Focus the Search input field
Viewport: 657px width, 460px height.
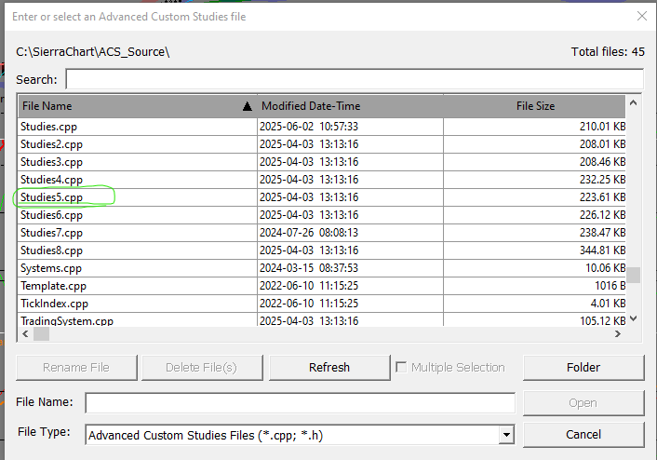click(355, 79)
